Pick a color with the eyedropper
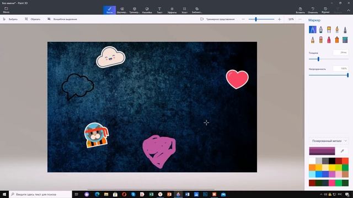Screen dimensions: 353x198 click(342, 151)
